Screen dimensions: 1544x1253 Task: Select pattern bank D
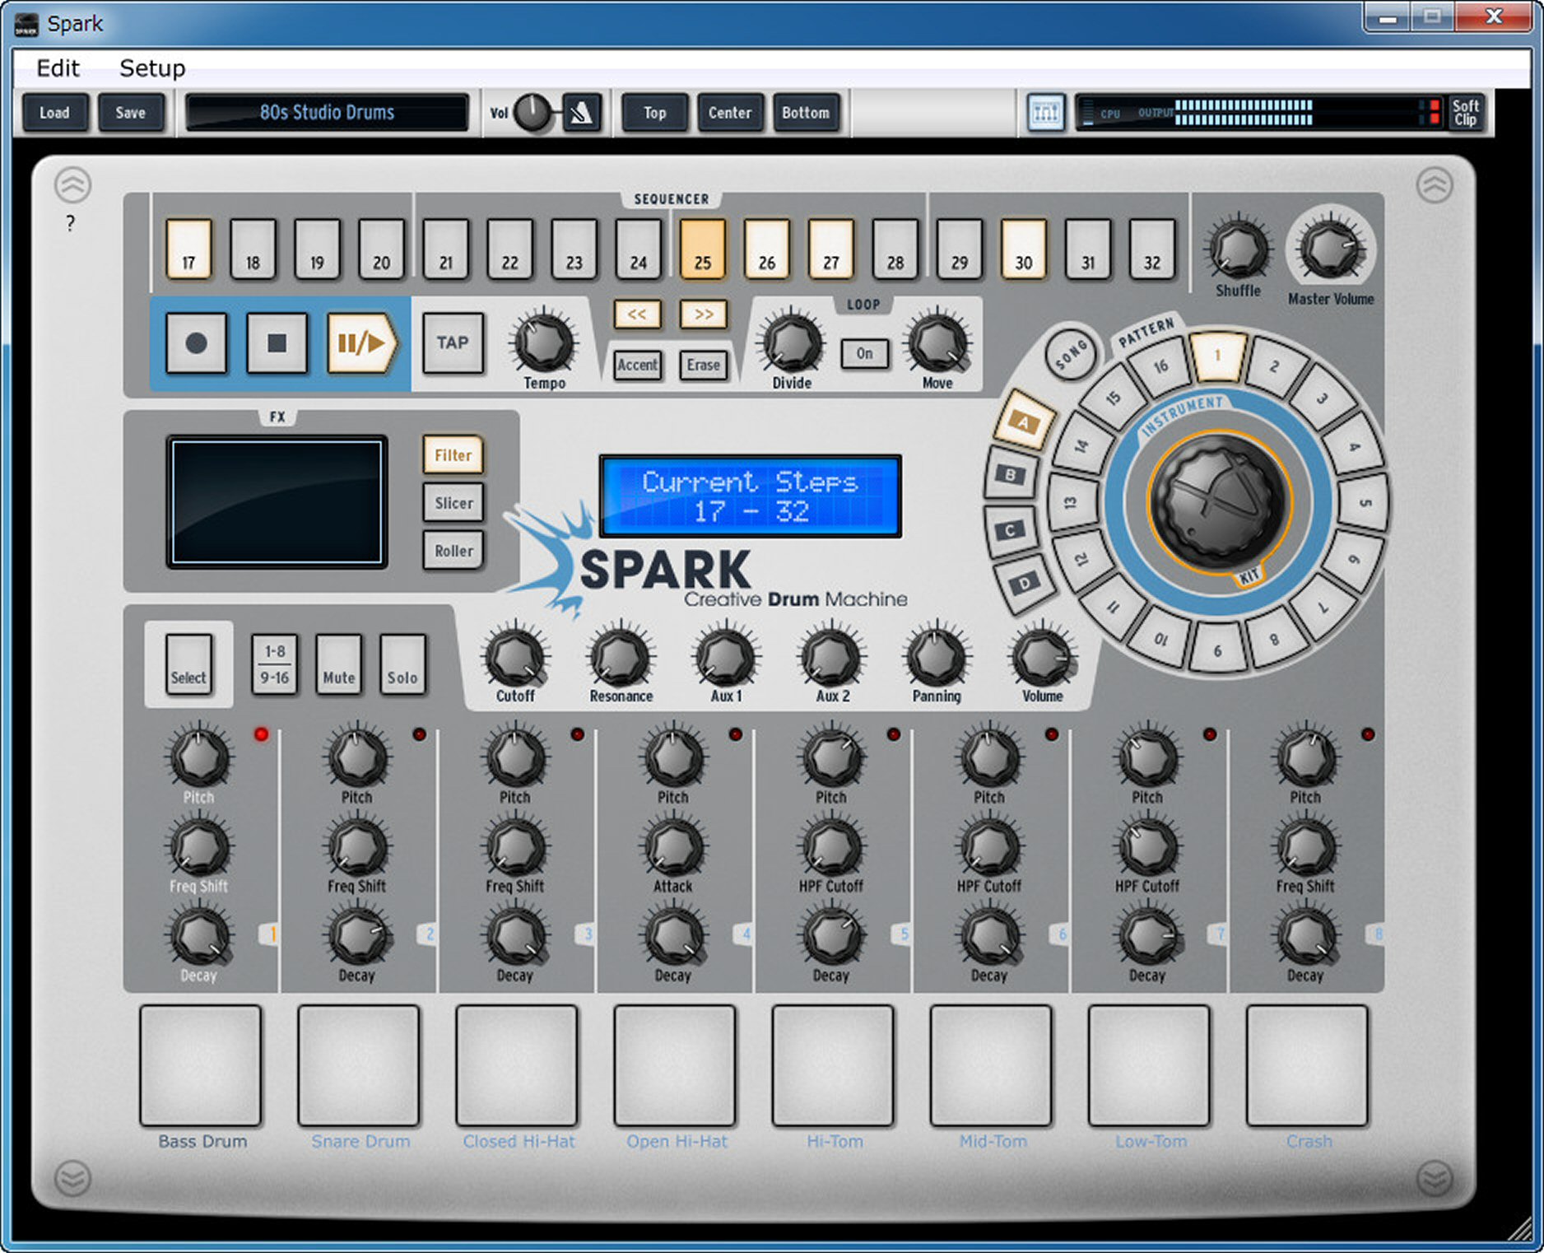coord(1024,583)
